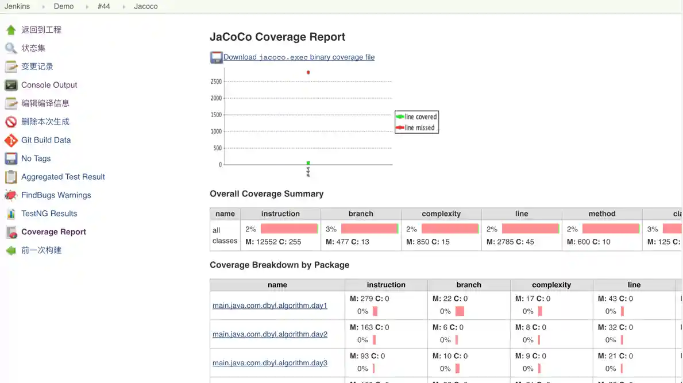Viewport: 683px width, 383px height.
Task: Click the green up-arrow return to project icon
Action: coord(11,30)
